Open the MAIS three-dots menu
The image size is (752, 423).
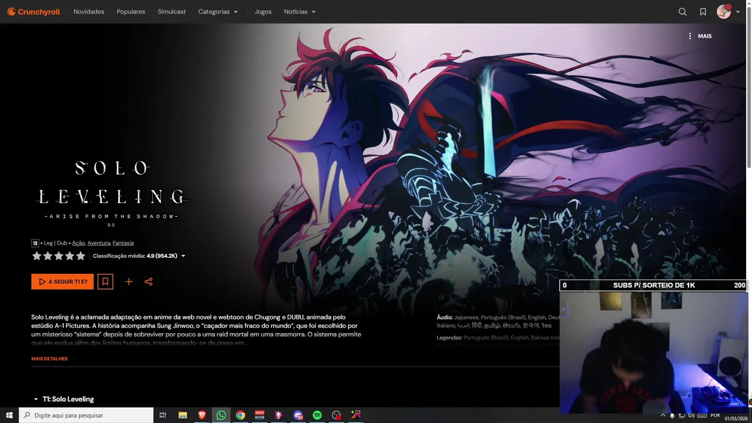[699, 36]
